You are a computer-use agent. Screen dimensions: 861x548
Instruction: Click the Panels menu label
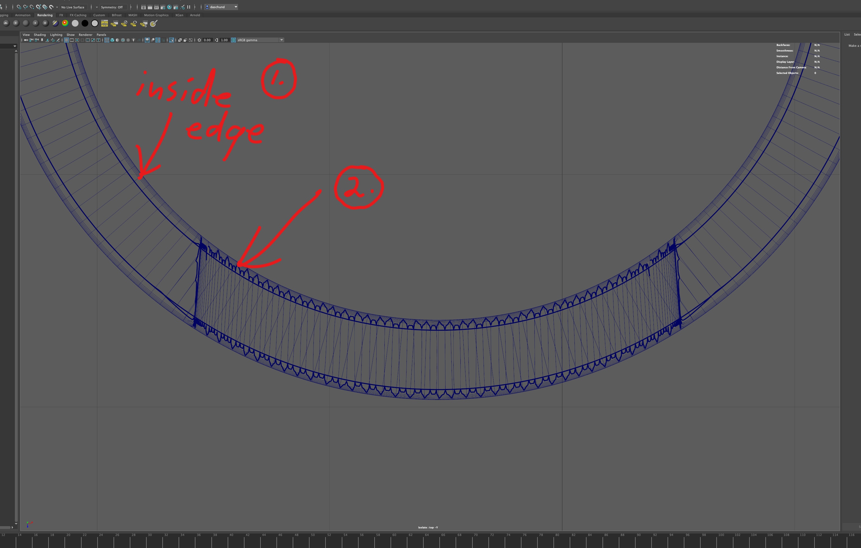click(x=101, y=35)
